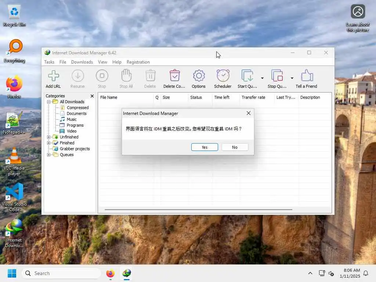
Task: Click the Tell a Friend icon
Action: pos(307,76)
